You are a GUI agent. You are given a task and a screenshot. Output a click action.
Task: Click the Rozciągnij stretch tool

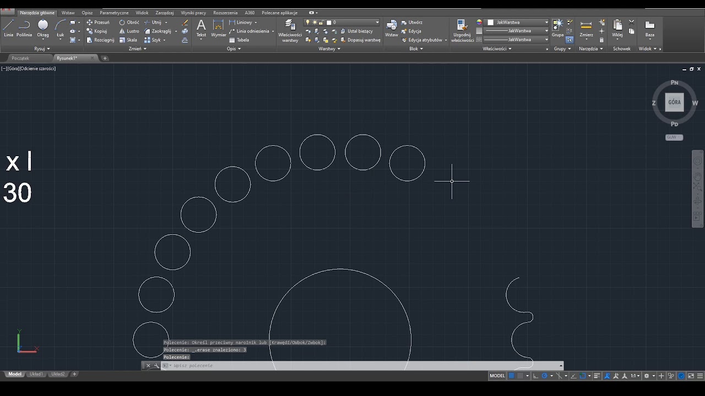click(100, 40)
